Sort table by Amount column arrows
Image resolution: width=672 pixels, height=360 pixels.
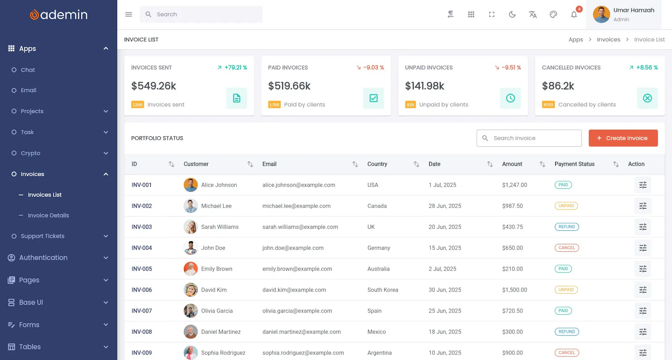(x=543, y=164)
